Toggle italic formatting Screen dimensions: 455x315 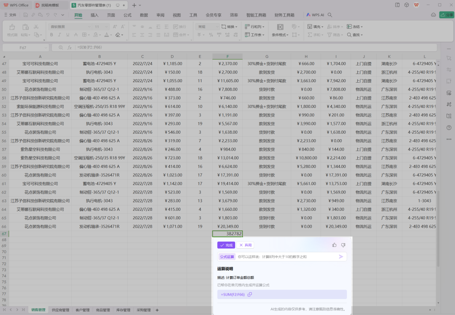(x=59, y=34)
